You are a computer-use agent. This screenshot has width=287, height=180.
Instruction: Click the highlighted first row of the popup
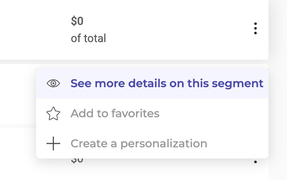(152, 83)
